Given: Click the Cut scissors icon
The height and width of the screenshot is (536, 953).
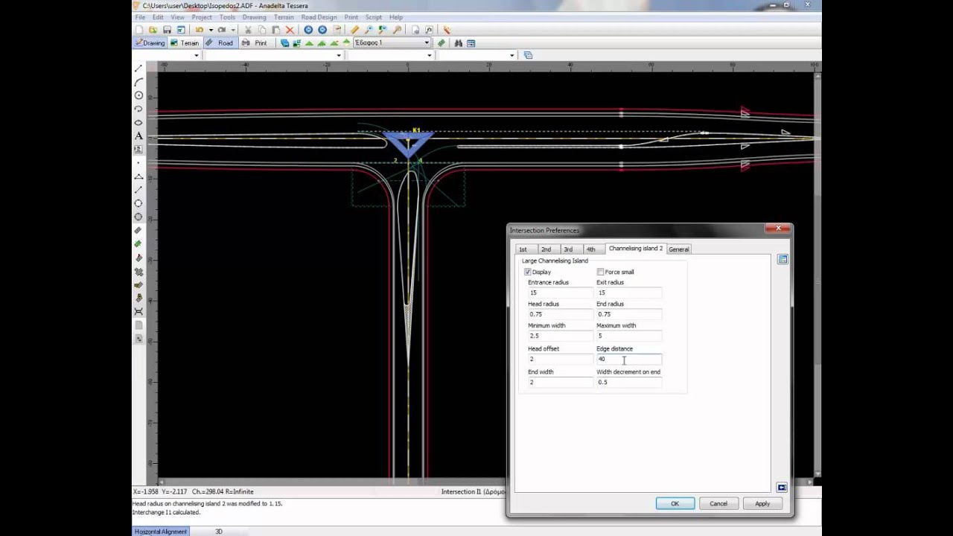Looking at the screenshot, I should [x=248, y=30].
